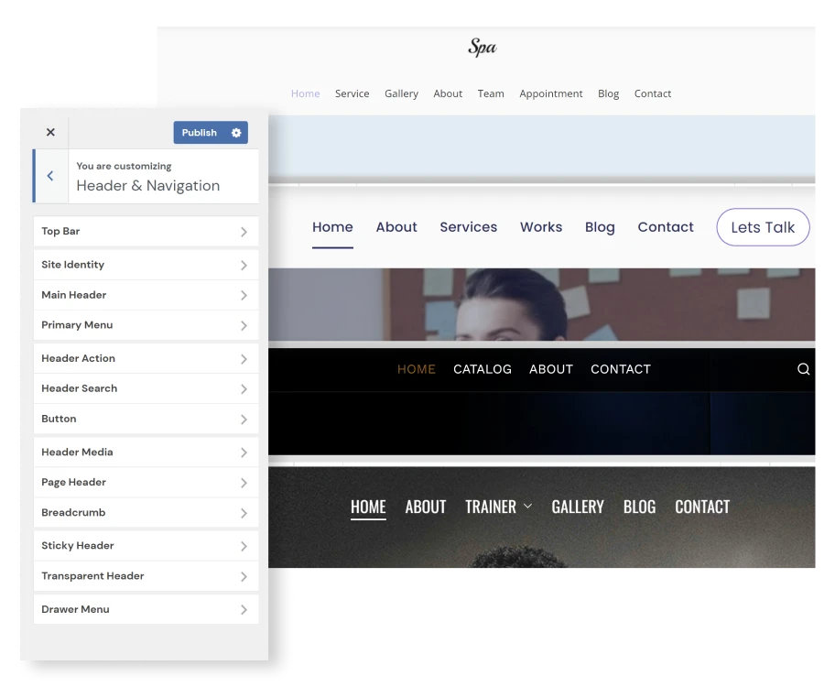Open the Button section
Screen dimensions: 835x687
pos(146,419)
